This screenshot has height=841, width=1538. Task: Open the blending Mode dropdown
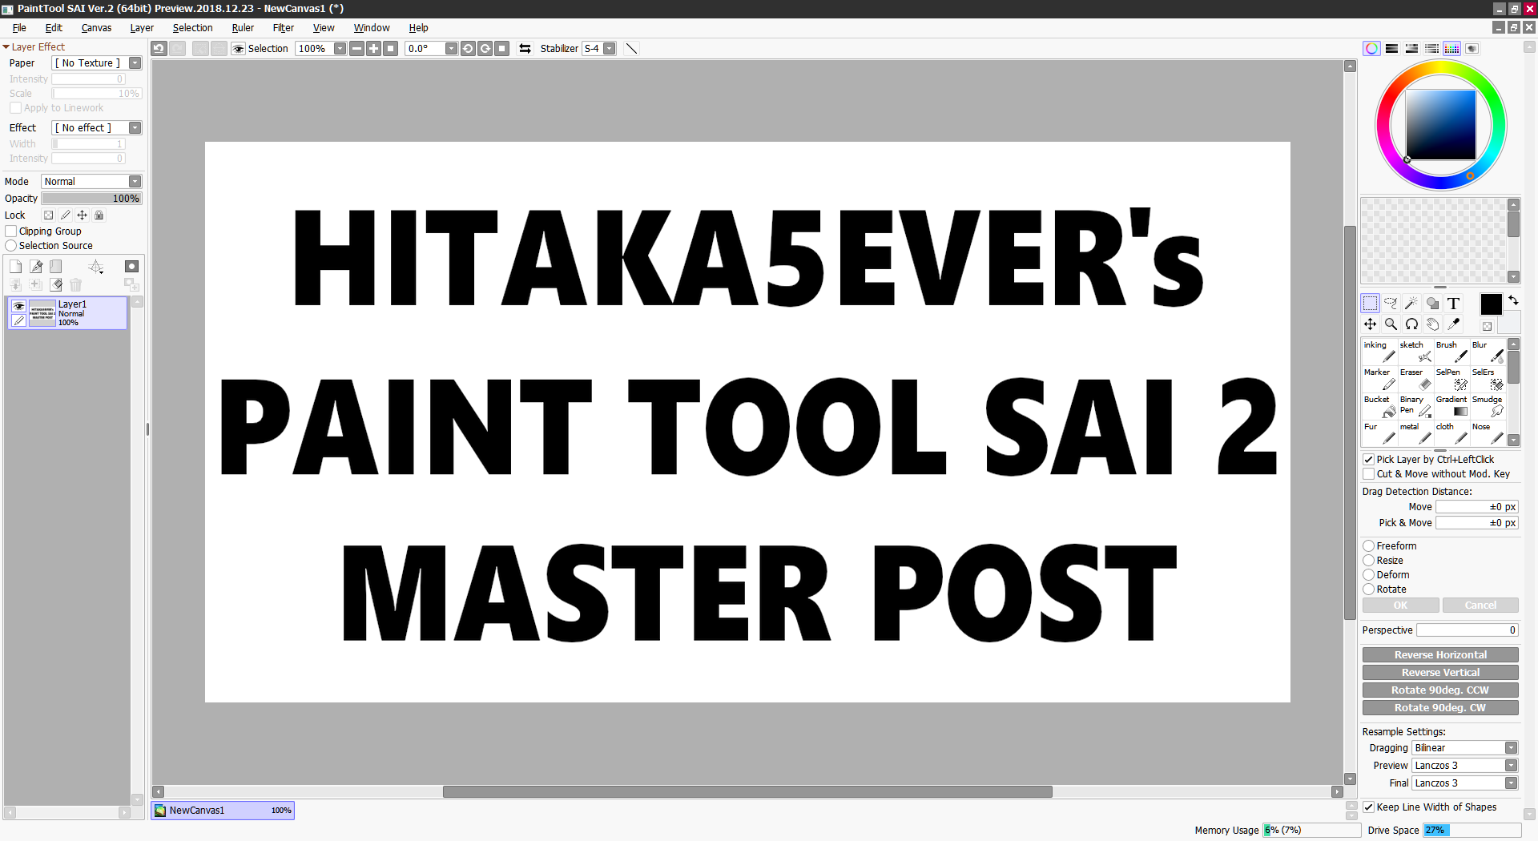91,182
